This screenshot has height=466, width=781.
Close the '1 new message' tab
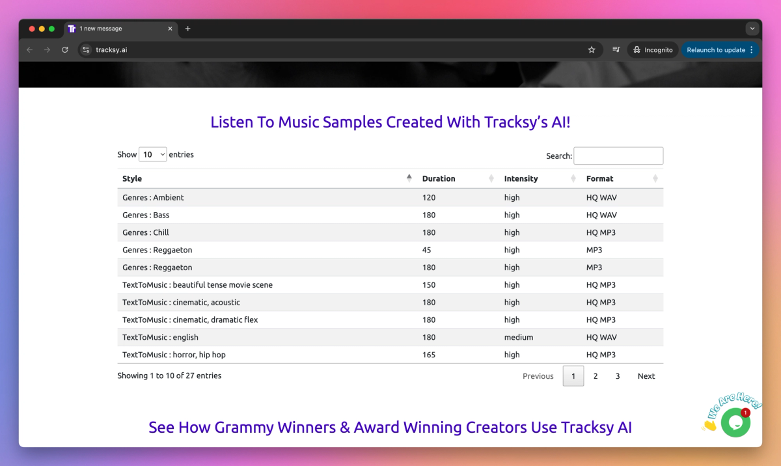[x=171, y=29]
